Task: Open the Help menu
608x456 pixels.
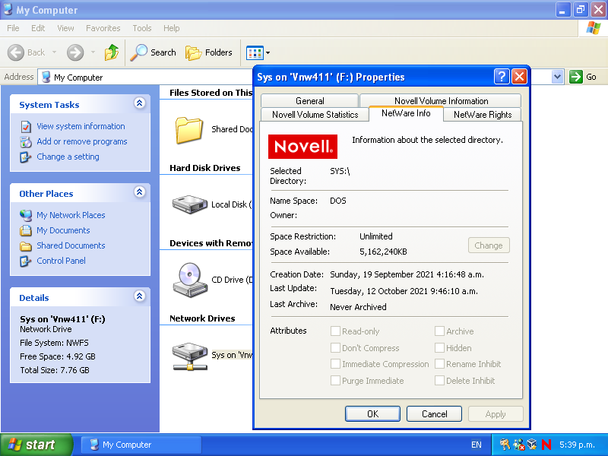Action: tap(172, 28)
